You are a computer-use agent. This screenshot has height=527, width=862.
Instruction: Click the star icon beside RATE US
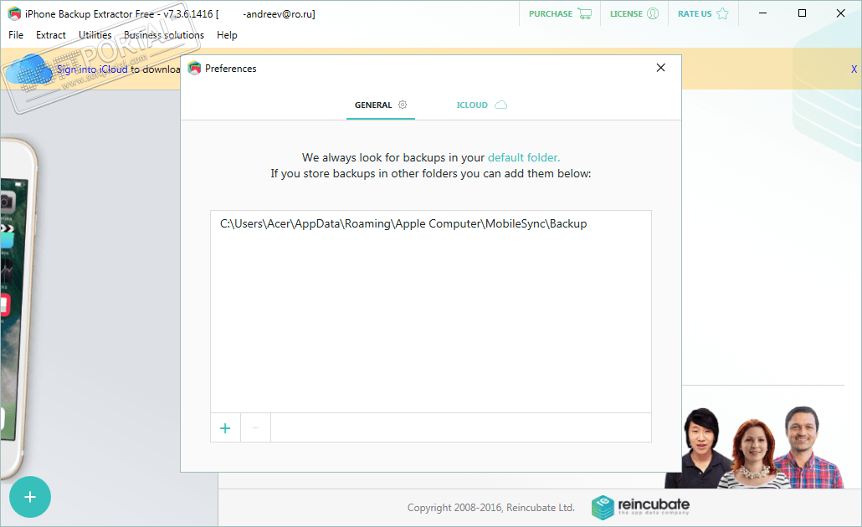[x=722, y=13]
